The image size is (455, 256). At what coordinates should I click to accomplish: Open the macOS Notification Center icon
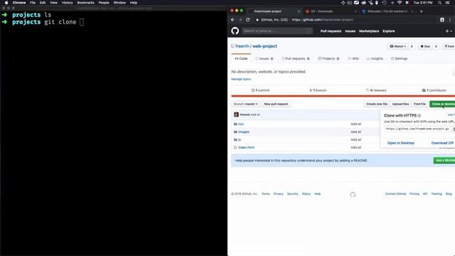click(x=447, y=3)
